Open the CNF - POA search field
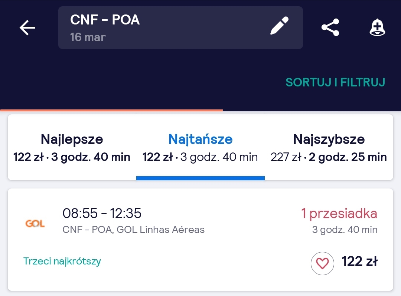Image resolution: width=401 pixels, height=296 pixels. pos(180,27)
